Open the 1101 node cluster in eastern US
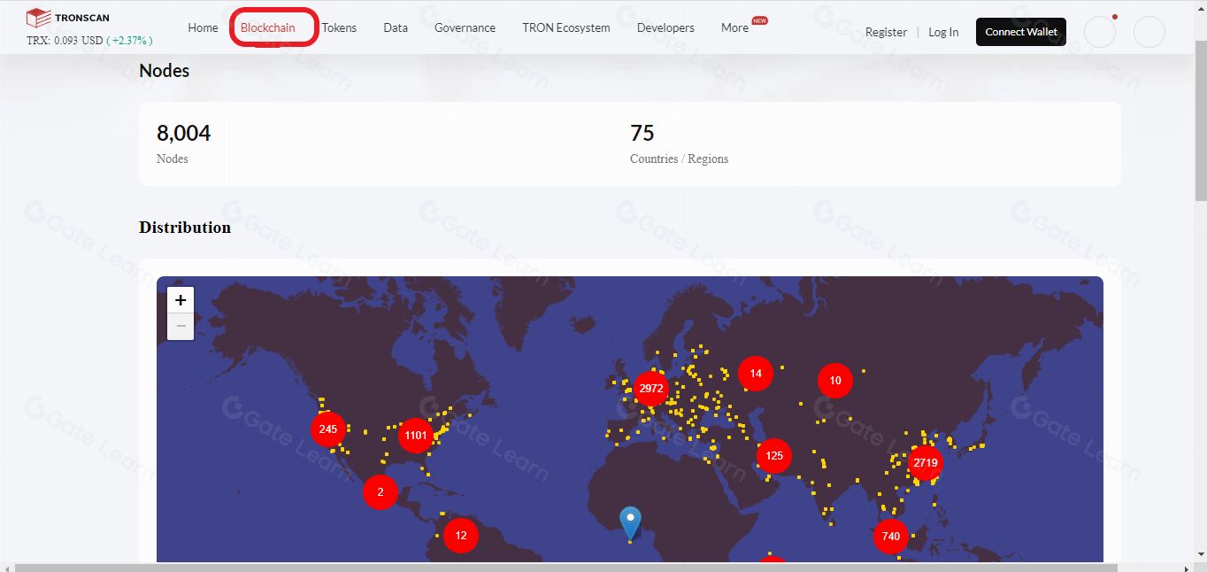The height and width of the screenshot is (572, 1207). (x=415, y=435)
